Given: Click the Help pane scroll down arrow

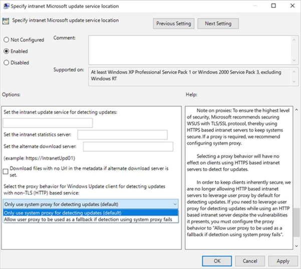Looking at the screenshot, I should 296,246.
